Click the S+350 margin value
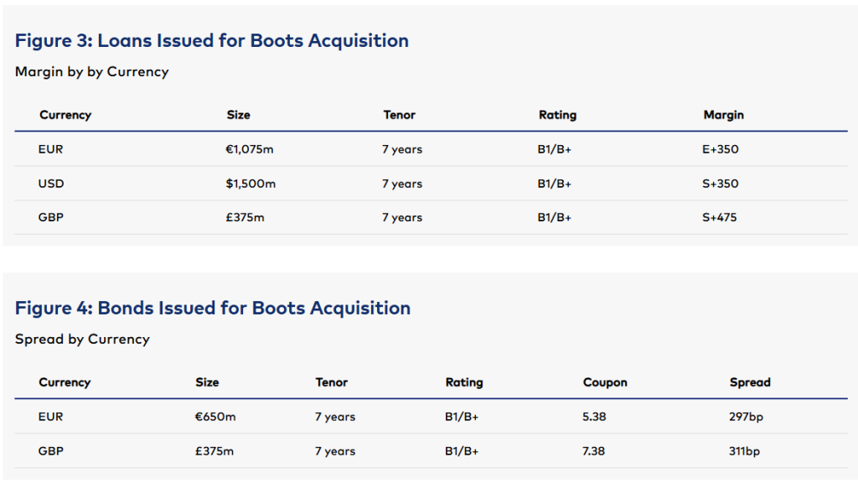Screen dimensions: 858x488 pyautogui.click(x=721, y=184)
